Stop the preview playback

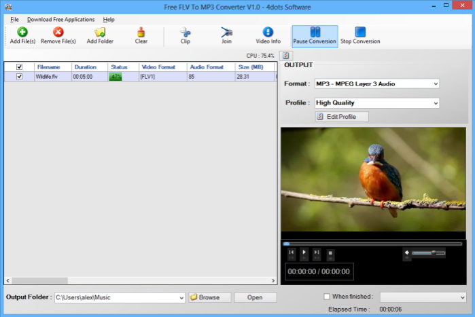point(330,253)
